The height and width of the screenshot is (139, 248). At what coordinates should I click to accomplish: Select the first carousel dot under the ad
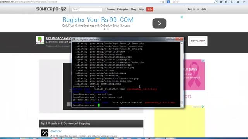[105, 29]
